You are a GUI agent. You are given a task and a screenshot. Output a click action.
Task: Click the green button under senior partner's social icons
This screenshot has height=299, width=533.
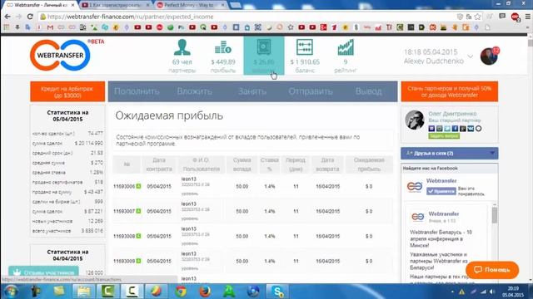(x=444, y=136)
